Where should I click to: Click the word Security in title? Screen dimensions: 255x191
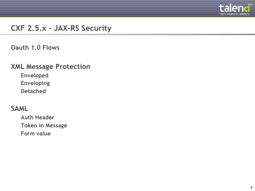coord(96,28)
